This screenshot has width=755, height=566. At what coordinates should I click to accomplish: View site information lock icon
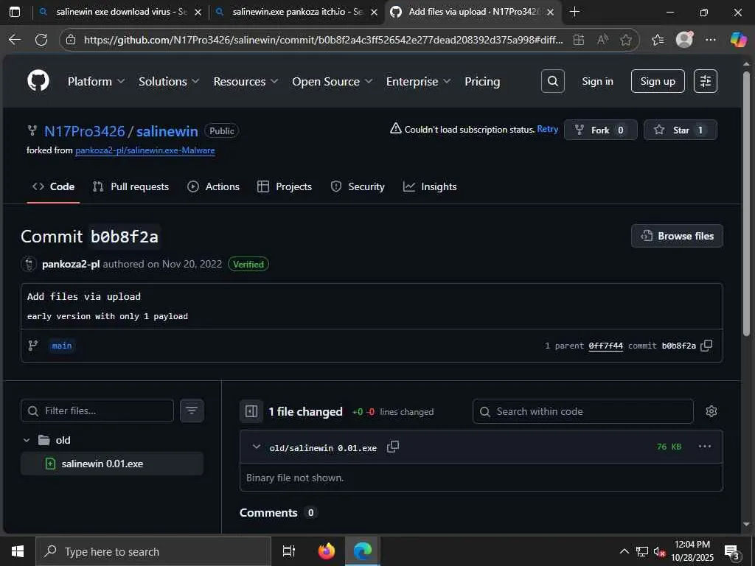click(71, 40)
